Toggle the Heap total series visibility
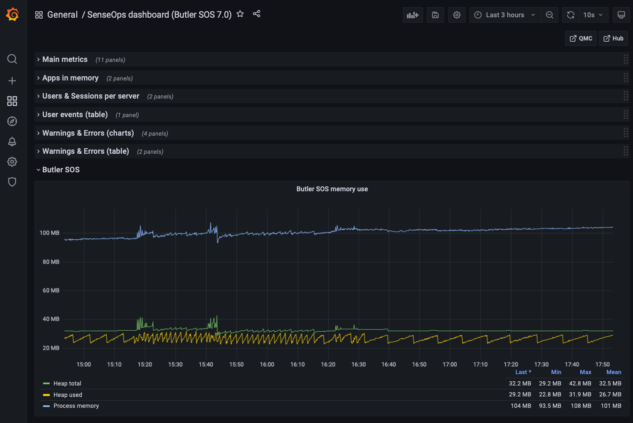 67,383
